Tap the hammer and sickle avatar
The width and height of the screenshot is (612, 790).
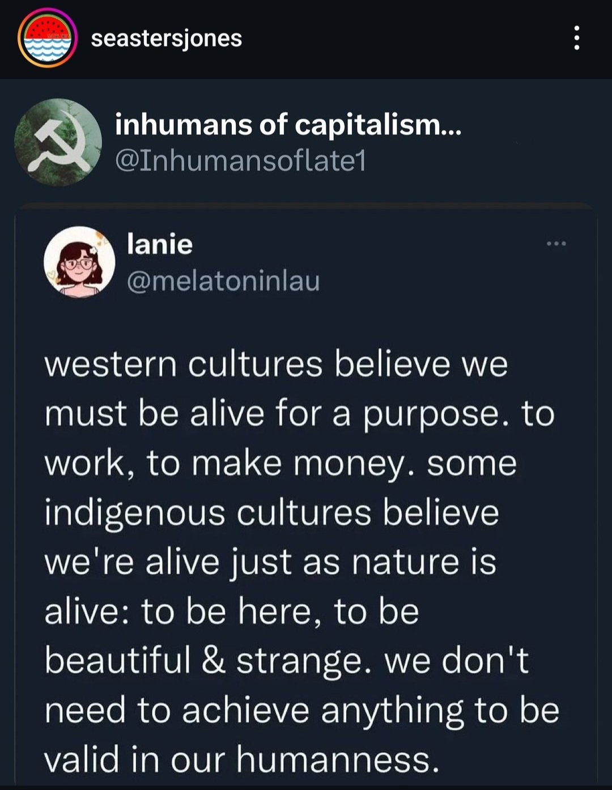(58, 142)
